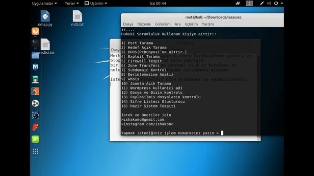The image size is (314, 176).
Task: Click text '15) Hazir Sistem Tespiti'
Action: tap(148, 106)
